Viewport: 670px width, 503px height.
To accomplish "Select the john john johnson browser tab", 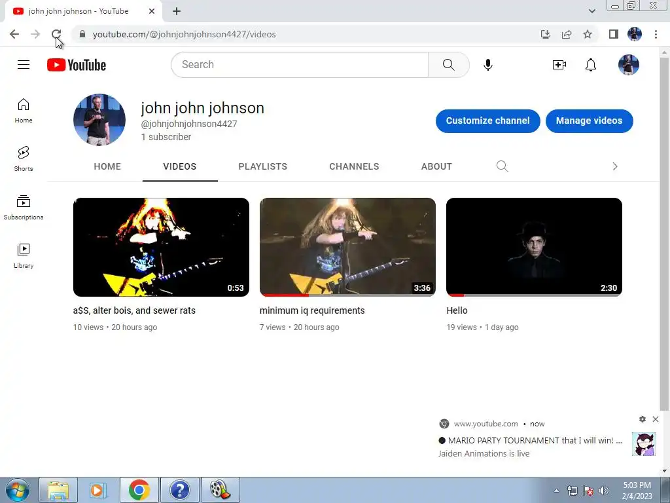I will pyautogui.click(x=84, y=11).
